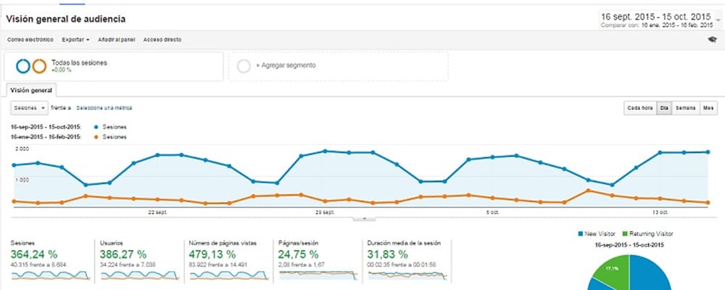Click the blue New Visitor pie slice
The width and height of the screenshot is (725, 290).
click(650, 275)
